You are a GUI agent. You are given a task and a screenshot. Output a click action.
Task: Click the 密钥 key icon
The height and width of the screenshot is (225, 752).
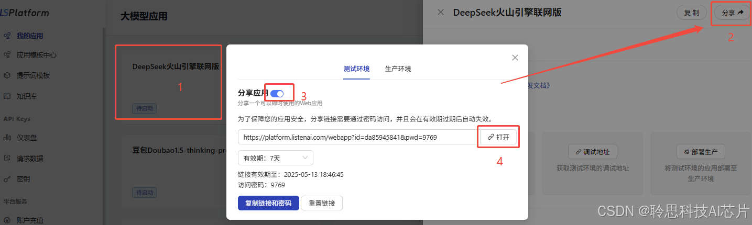coord(7,179)
